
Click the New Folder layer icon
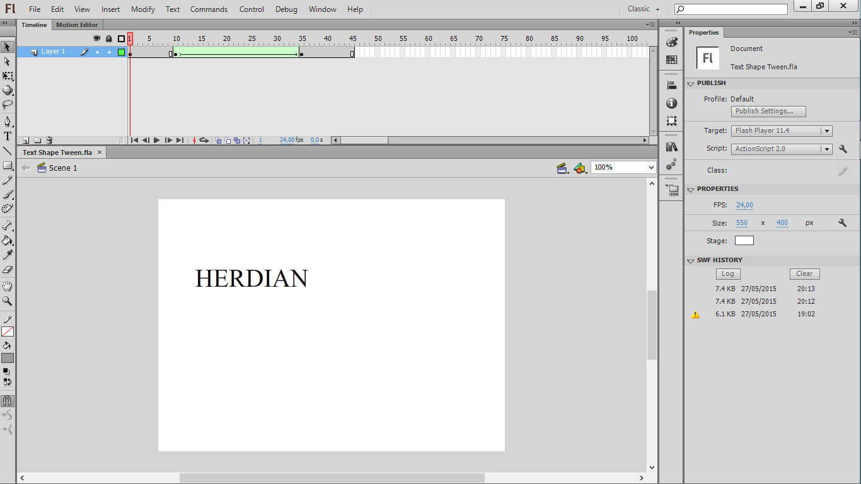(x=37, y=141)
